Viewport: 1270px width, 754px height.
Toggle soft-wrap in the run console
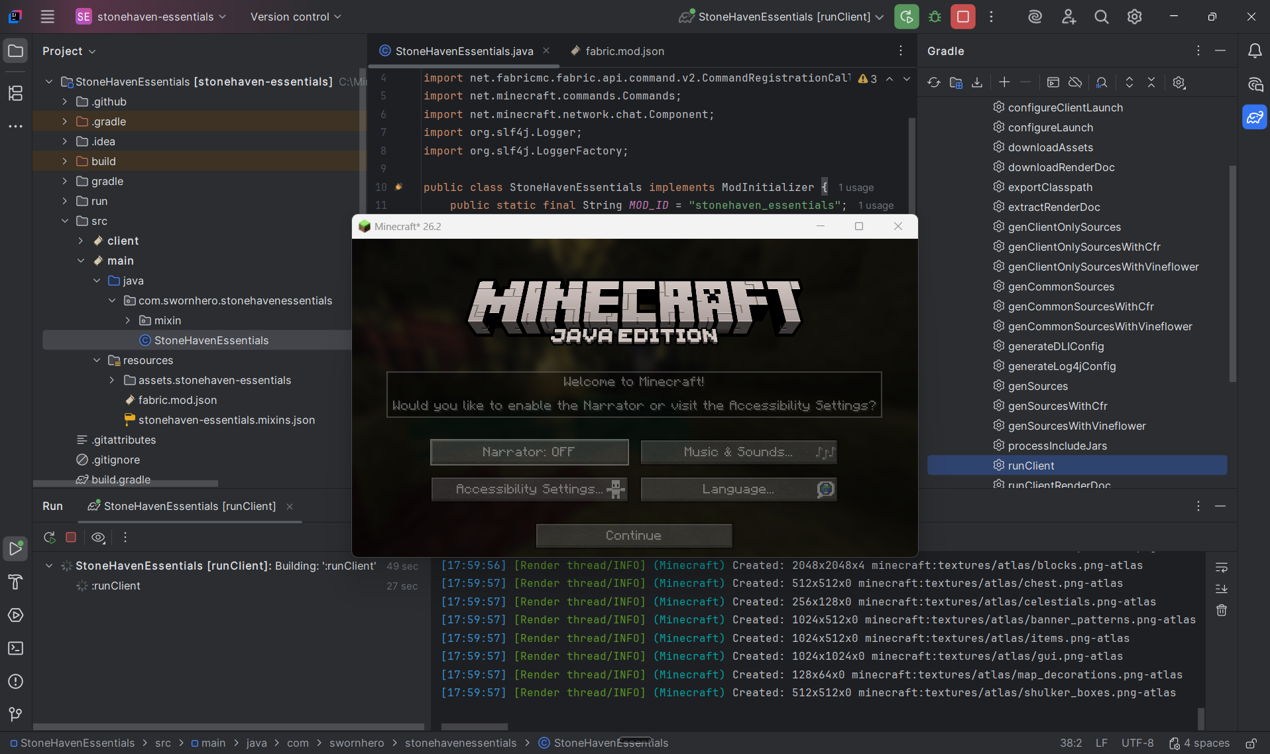[1222, 568]
